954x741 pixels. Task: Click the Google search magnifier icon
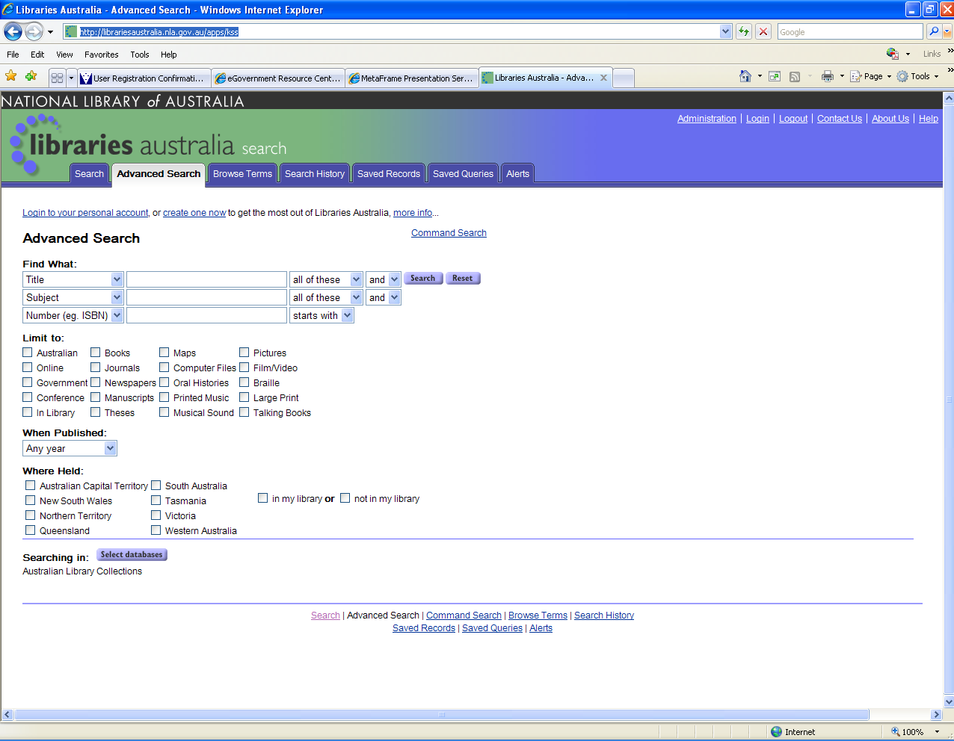click(933, 31)
